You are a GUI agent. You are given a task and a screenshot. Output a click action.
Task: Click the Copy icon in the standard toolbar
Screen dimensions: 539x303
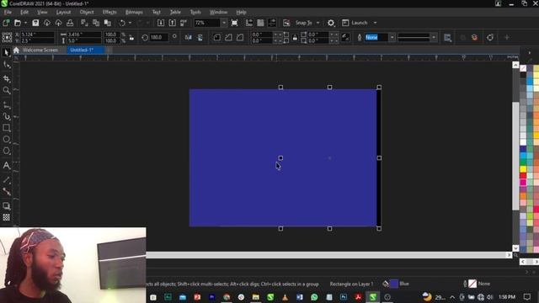pyautogui.click(x=96, y=23)
